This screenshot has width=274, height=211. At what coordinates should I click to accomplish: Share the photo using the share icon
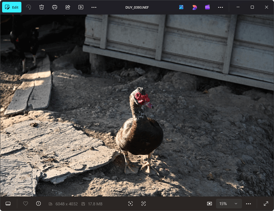(68, 7)
